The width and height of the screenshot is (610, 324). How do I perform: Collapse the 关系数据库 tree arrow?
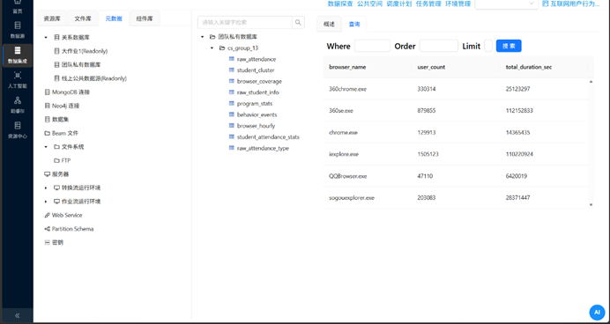[46, 37]
